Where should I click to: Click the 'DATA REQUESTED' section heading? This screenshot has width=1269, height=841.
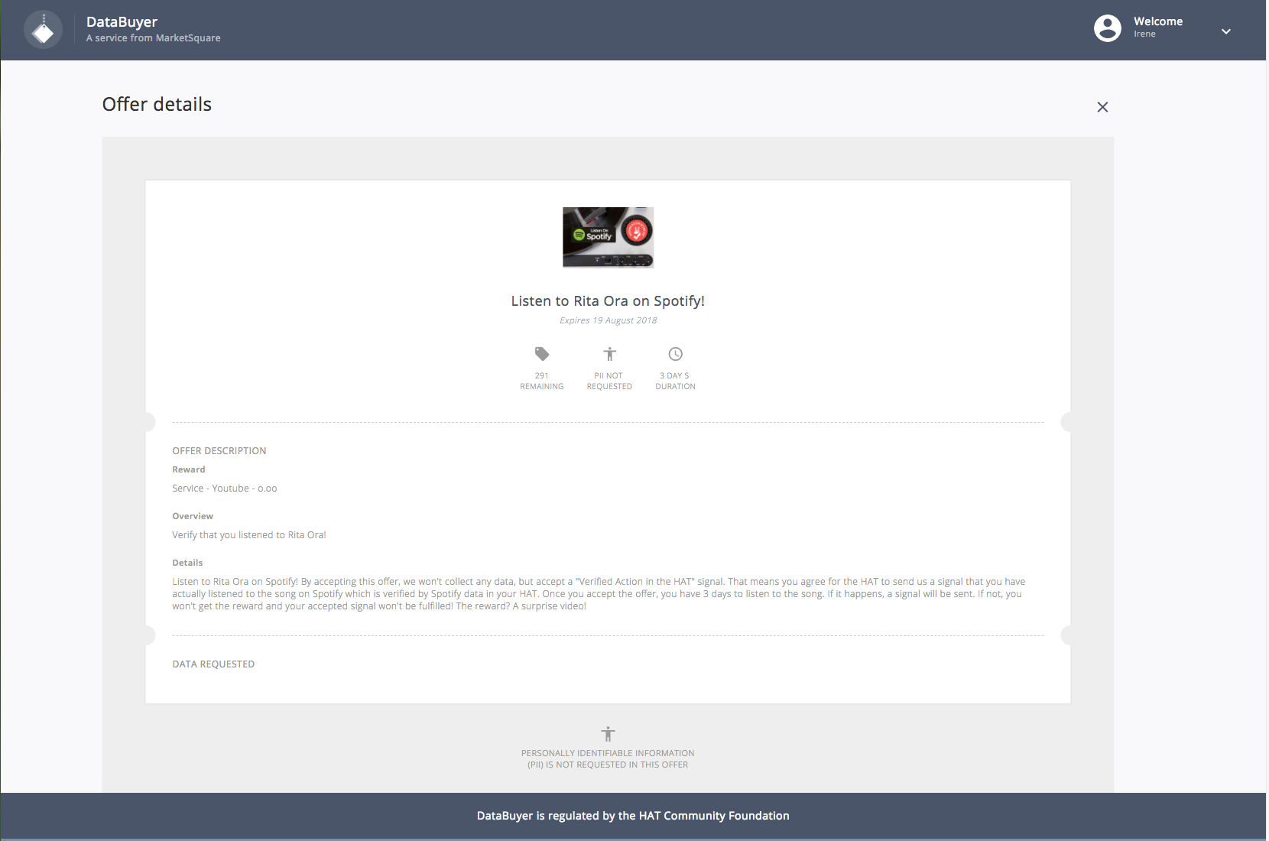(213, 664)
